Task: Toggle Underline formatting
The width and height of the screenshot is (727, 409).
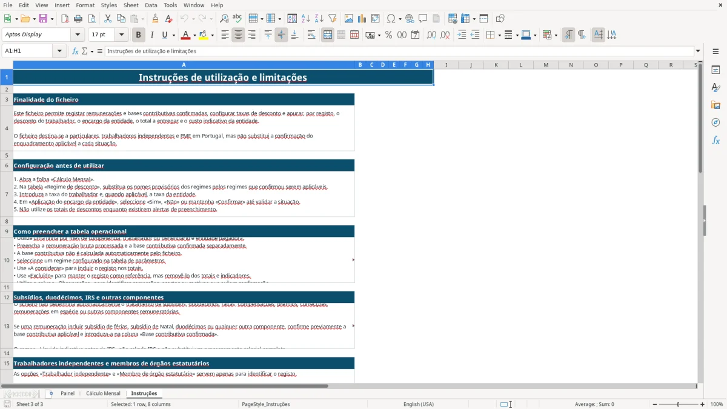Action: pyautogui.click(x=165, y=35)
